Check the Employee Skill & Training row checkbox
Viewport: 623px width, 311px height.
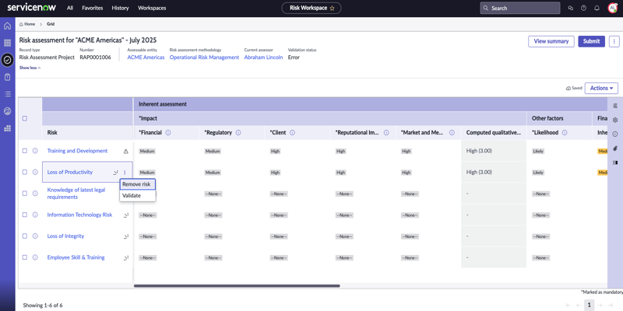[x=25, y=257]
